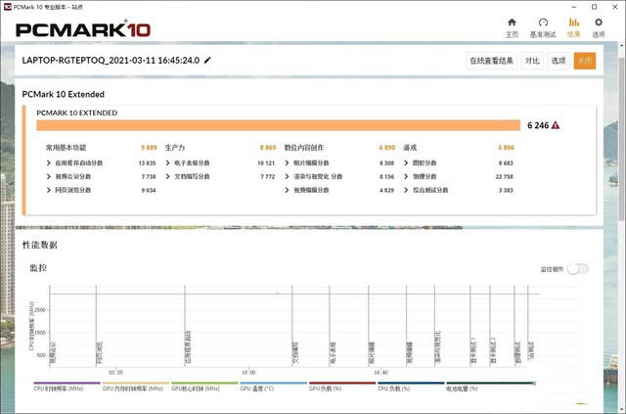Expand 电子表格分数 row
The width and height of the screenshot is (626, 414).
tap(167, 163)
